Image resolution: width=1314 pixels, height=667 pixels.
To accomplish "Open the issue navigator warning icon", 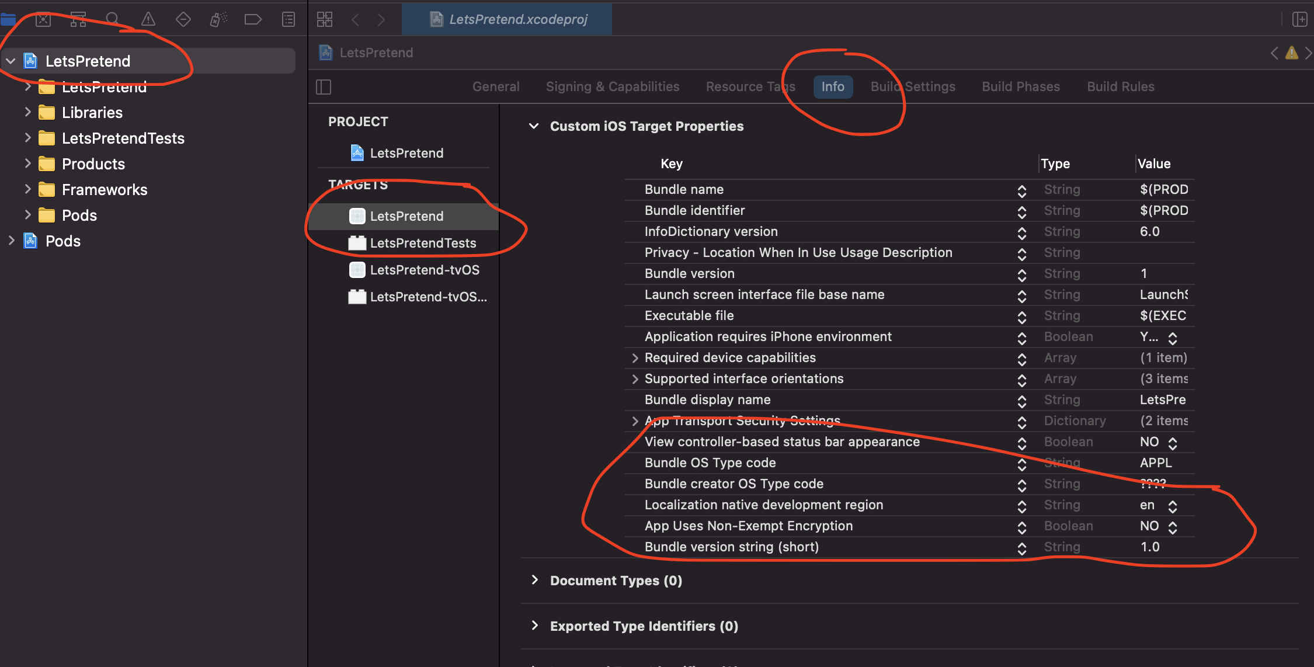I will click(x=148, y=19).
